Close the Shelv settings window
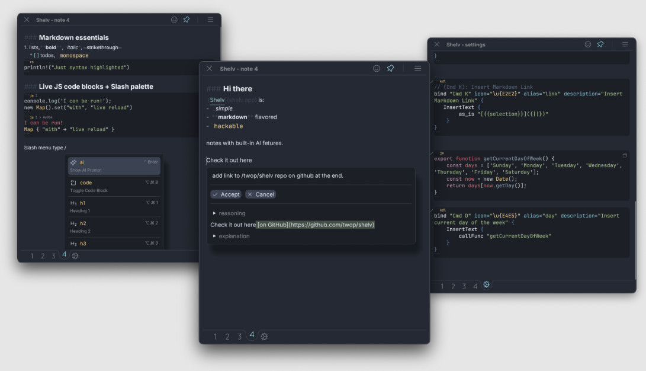This screenshot has height=371, width=646. [x=437, y=44]
